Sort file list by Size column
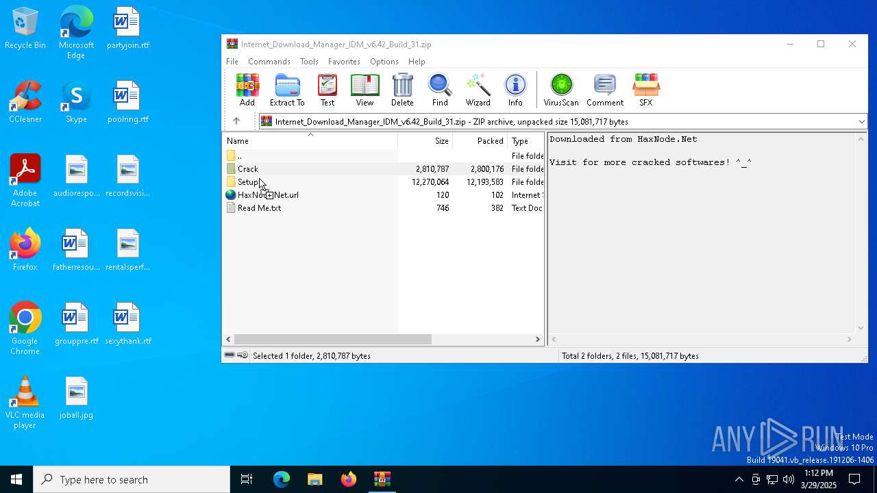Image resolution: width=877 pixels, height=493 pixels. tap(425, 140)
